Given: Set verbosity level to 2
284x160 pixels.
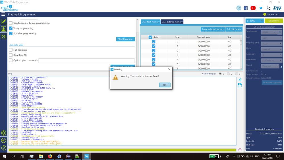Looking at the screenshot, I should 228,74.
